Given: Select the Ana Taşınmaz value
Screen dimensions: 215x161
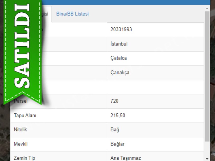Looking at the screenshot, I should tap(126, 158).
